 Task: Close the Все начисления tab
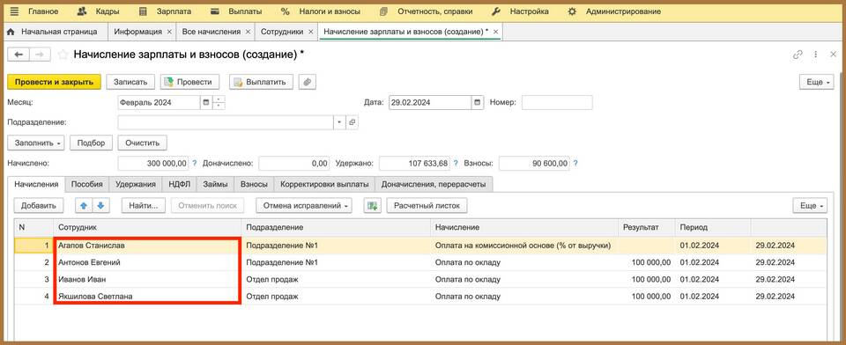(248, 32)
